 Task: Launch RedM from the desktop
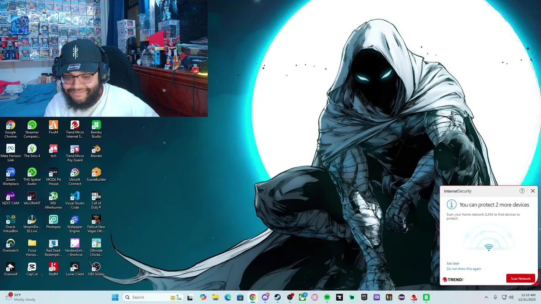(x=53, y=269)
